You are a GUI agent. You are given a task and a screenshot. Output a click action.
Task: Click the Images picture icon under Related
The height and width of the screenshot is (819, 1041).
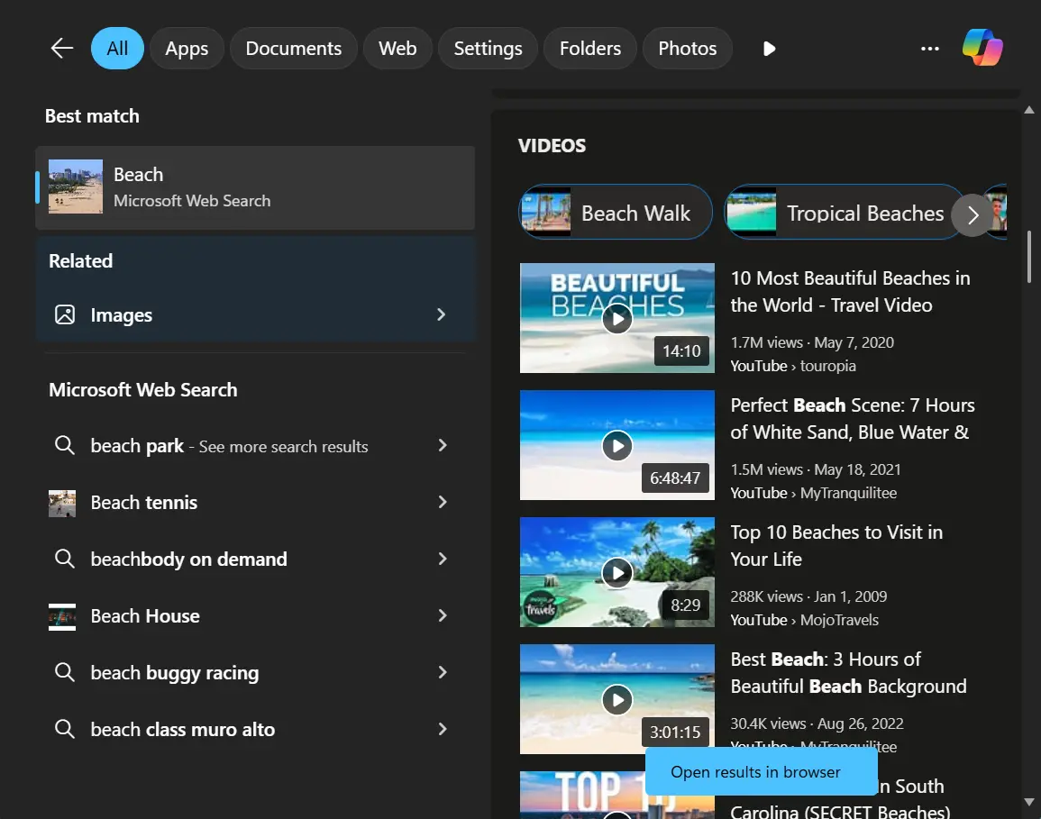coord(64,314)
